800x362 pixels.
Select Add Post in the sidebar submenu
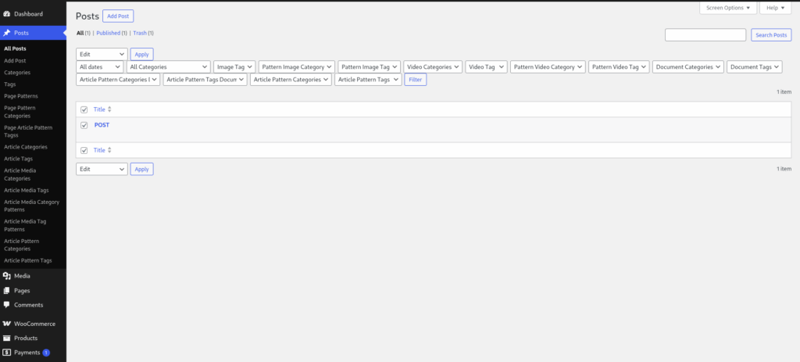[16, 61]
